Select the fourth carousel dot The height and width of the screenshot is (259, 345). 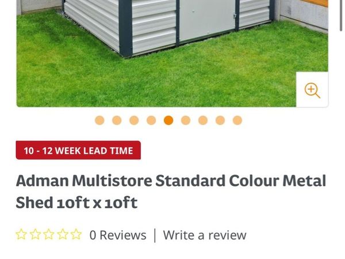(151, 120)
